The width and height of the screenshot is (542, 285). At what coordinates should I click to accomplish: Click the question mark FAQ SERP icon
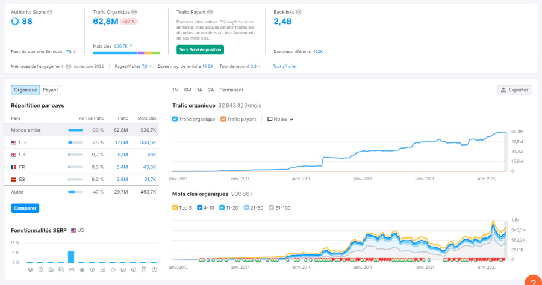pyautogui.click(x=155, y=269)
